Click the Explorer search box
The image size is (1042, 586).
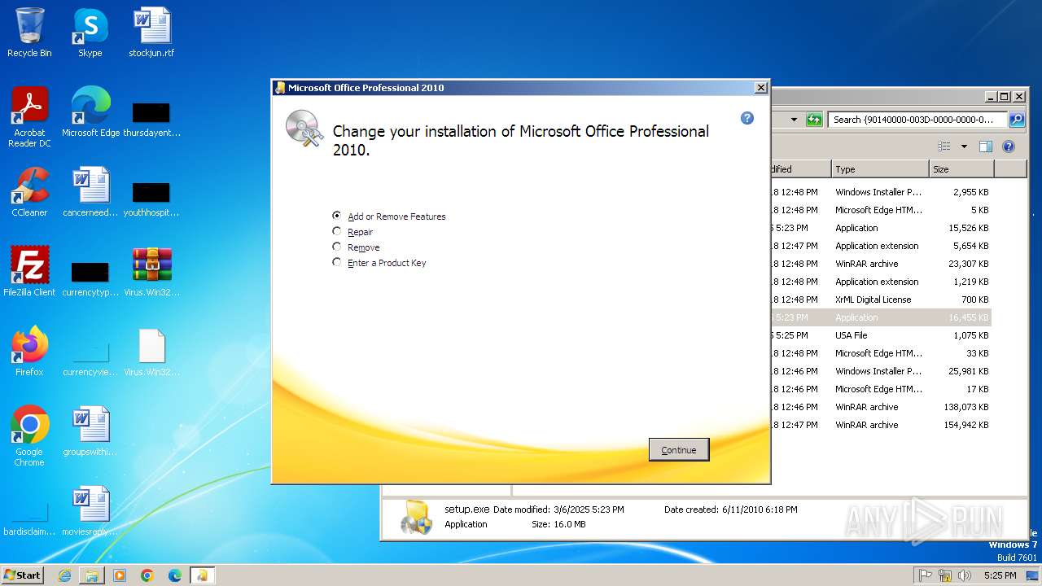click(x=917, y=120)
